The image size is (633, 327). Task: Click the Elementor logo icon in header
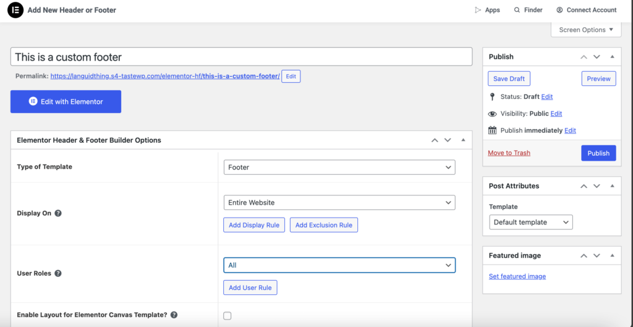click(15, 10)
